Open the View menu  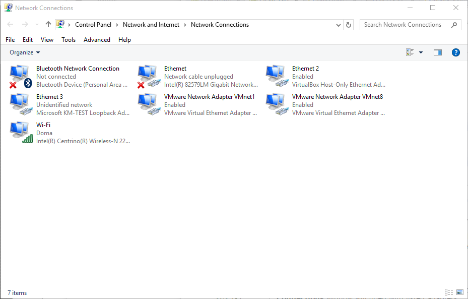(47, 40)
